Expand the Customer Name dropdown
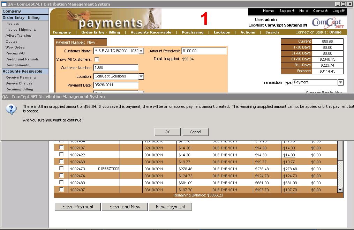The height and width of the screenshot is (230, 354). 141,51
